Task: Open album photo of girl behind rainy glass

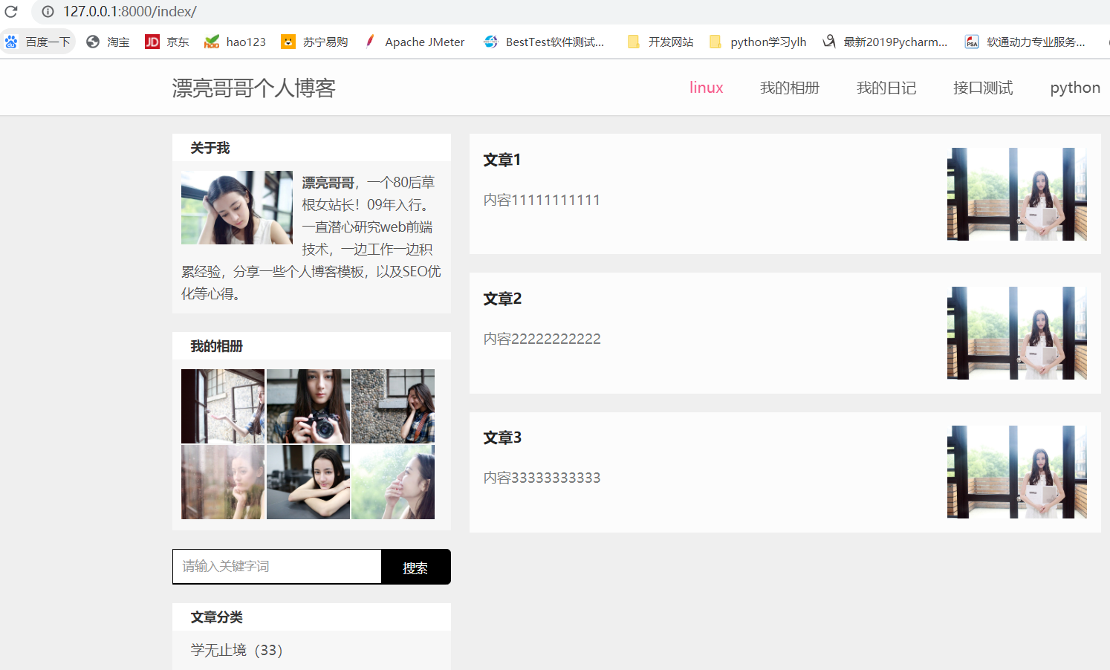Action: [x=223, y=482]
